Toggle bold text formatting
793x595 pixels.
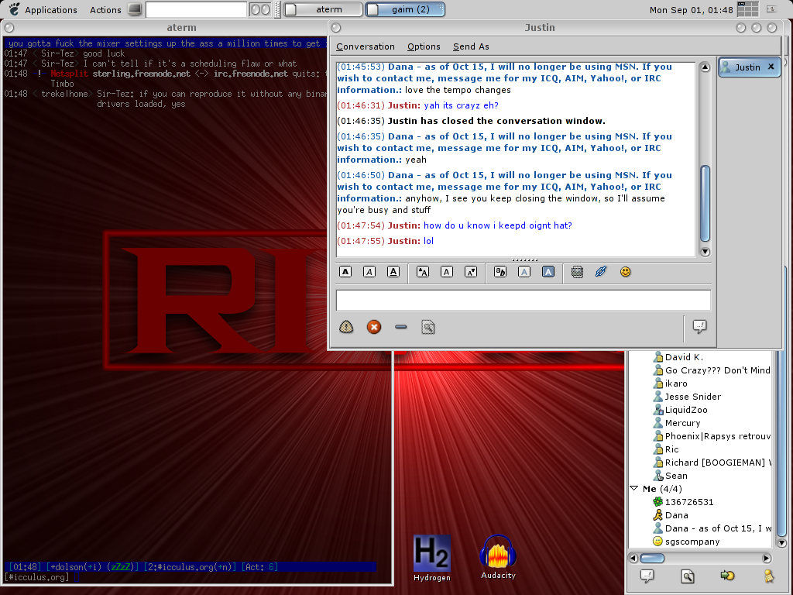[x=345, y=272]
